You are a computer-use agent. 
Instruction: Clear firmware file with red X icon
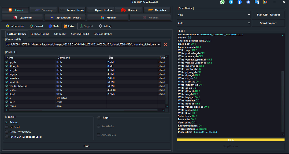pos(165,44)
